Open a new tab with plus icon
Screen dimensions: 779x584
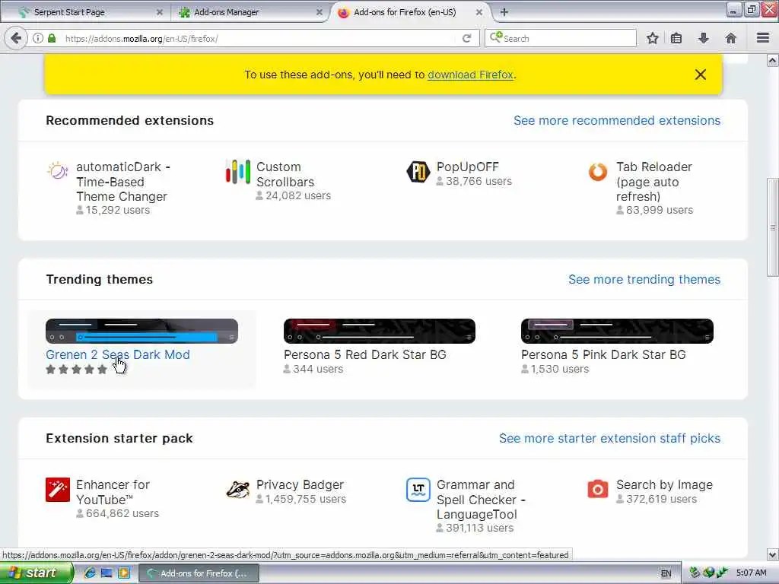pos(504,12)
